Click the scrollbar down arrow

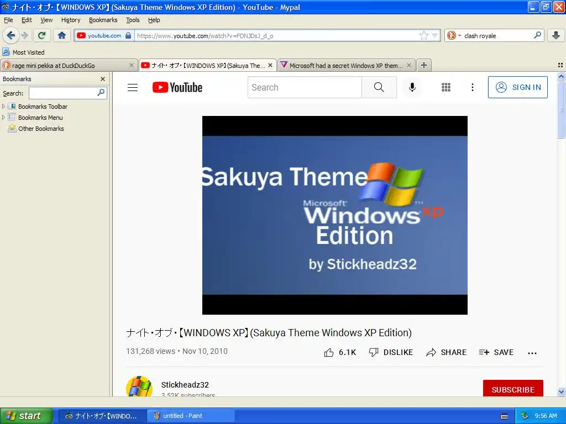[x=561, y=391]
